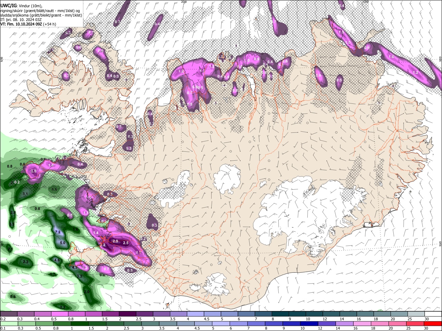
Task: Click the bright pink 0.5–0.8 snow legend swatch
Action: 59,314
